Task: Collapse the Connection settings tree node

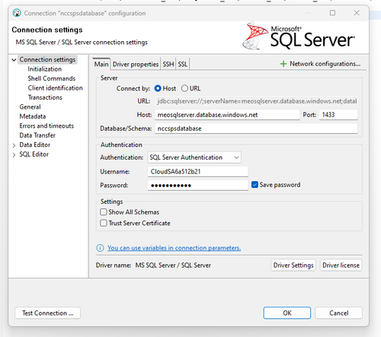Action: (x=14, y=60)
